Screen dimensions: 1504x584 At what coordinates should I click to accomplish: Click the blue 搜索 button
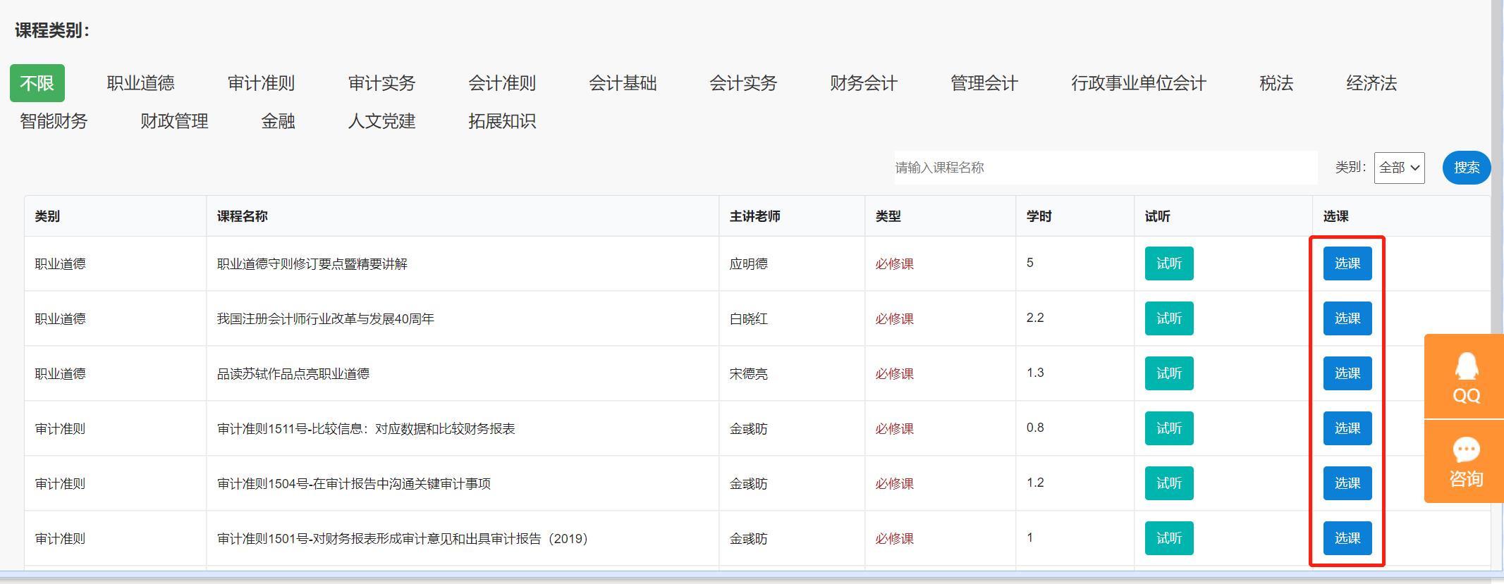pyautogui.click(x=1466, y=168)
